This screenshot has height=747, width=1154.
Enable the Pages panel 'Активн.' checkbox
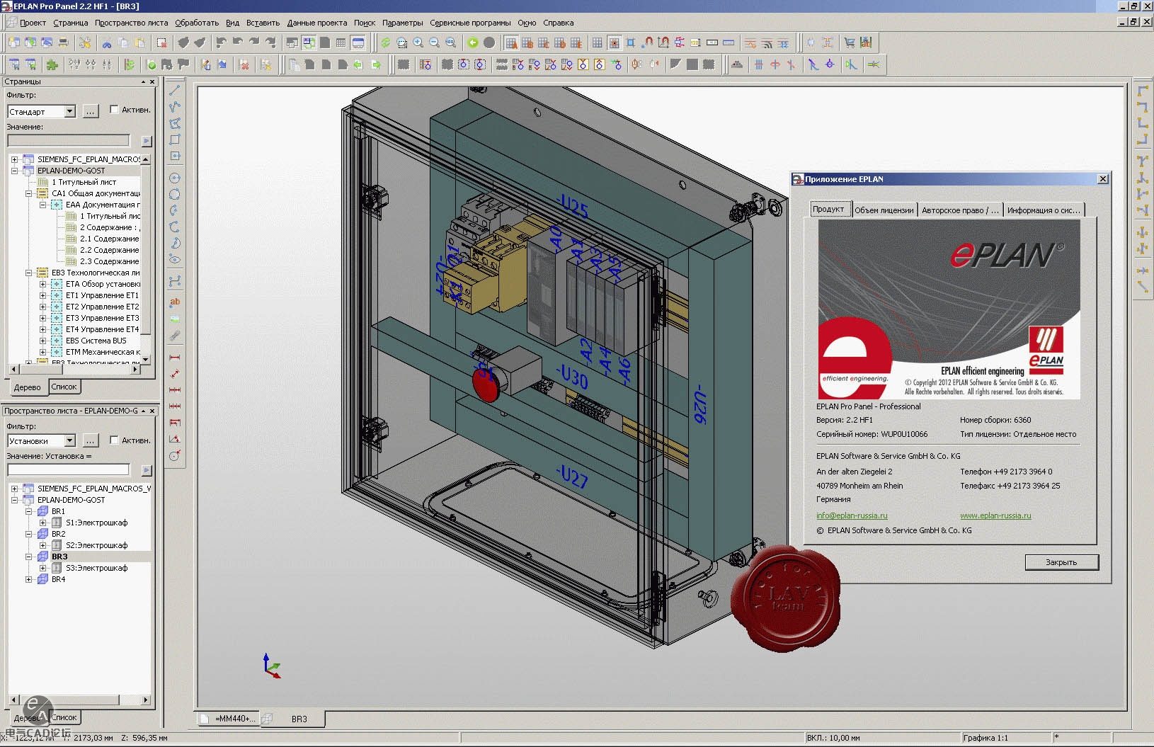click(x=114, y=110)
